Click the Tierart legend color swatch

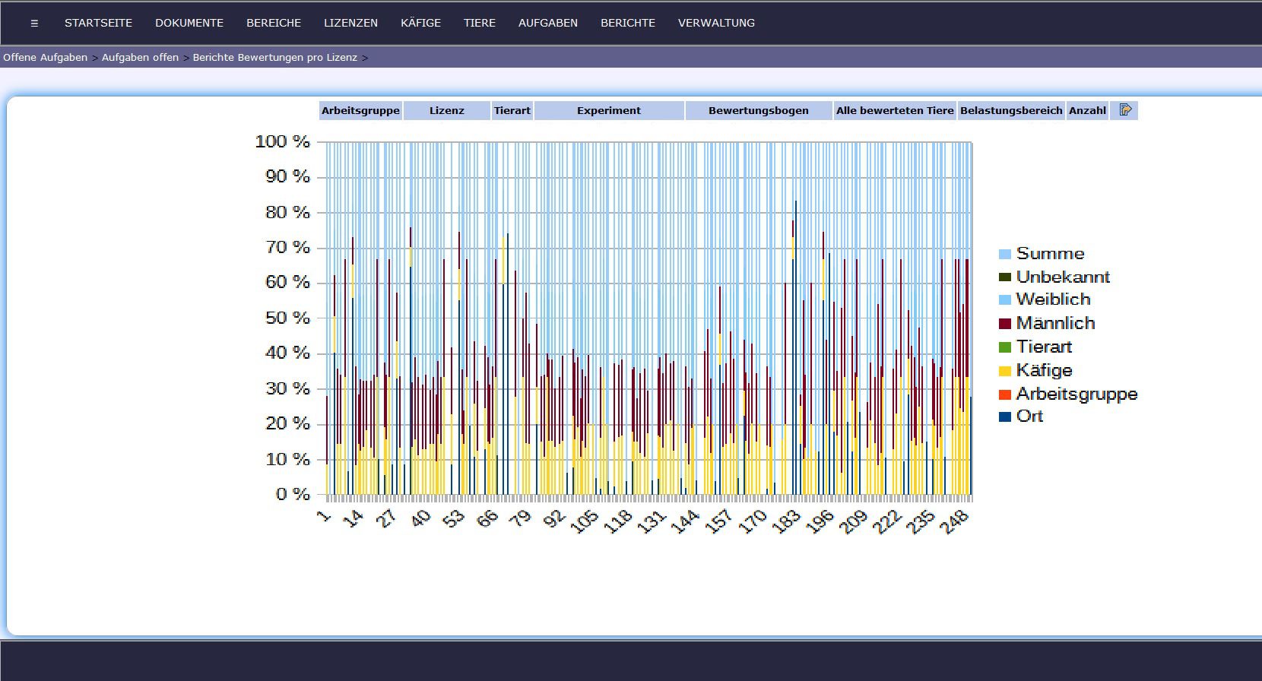[x=1005, y=347]
